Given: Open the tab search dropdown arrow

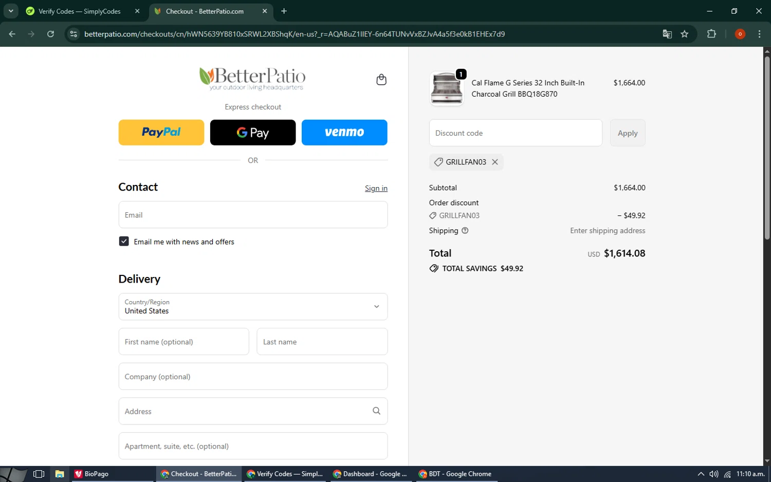Looking at the screenshot, I should pyautogui.click(x=11, y=11).
